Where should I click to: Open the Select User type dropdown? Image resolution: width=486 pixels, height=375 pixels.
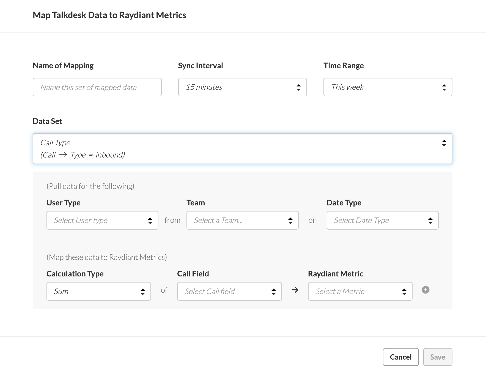point(102,220)
